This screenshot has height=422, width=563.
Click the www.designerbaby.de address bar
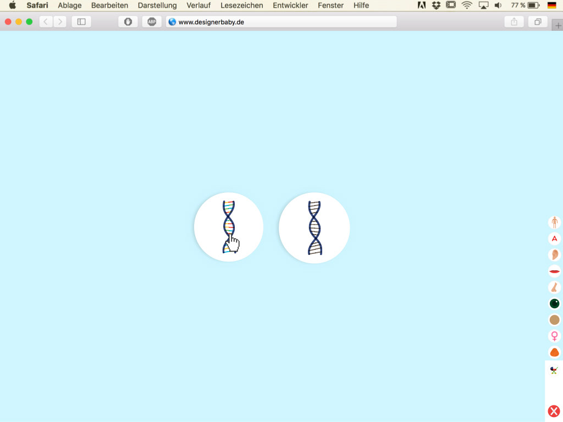(x=281, y=22)
